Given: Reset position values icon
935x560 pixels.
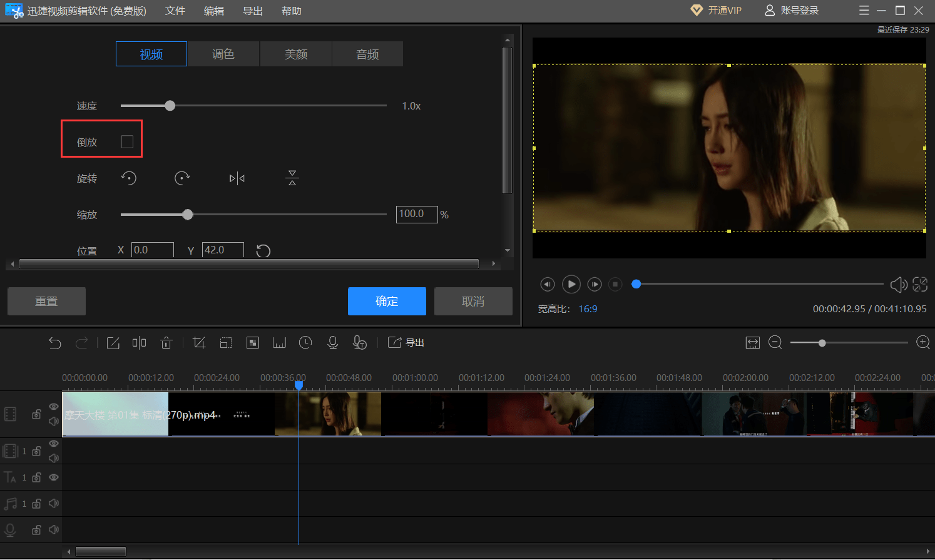Looking at the screenshot, I should (263, 251).
